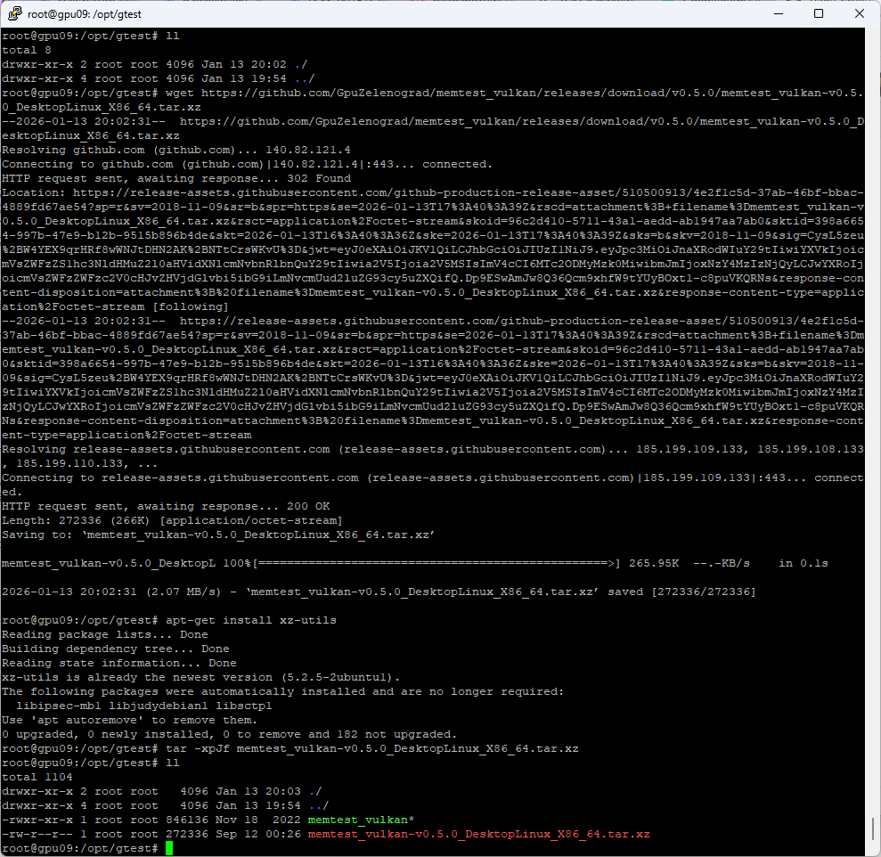Click the empty scrollbar track mid-window
This screenshot has height=857, width=881.
click(x=873, y=428)
